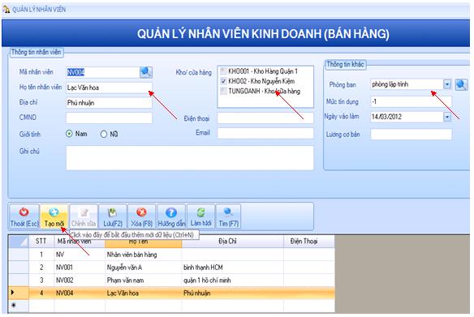Uncheck KHO02 - Kho Nguyễn Kiệm

point(223,81)
